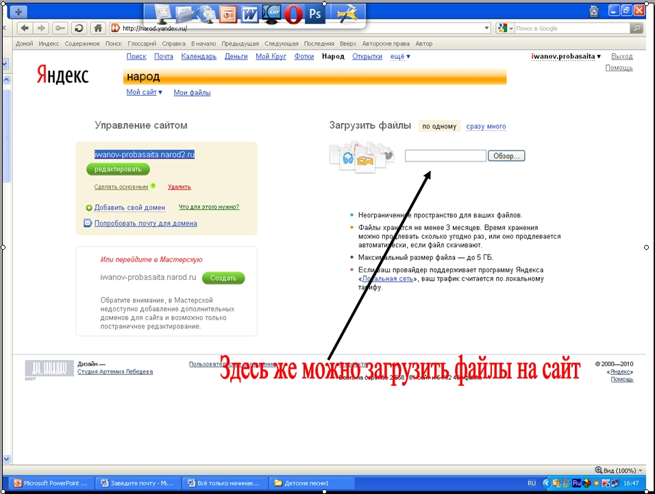Open 'Попробовать почту для домена' link
The image size is (655, 494).
[x=145, y=223]
